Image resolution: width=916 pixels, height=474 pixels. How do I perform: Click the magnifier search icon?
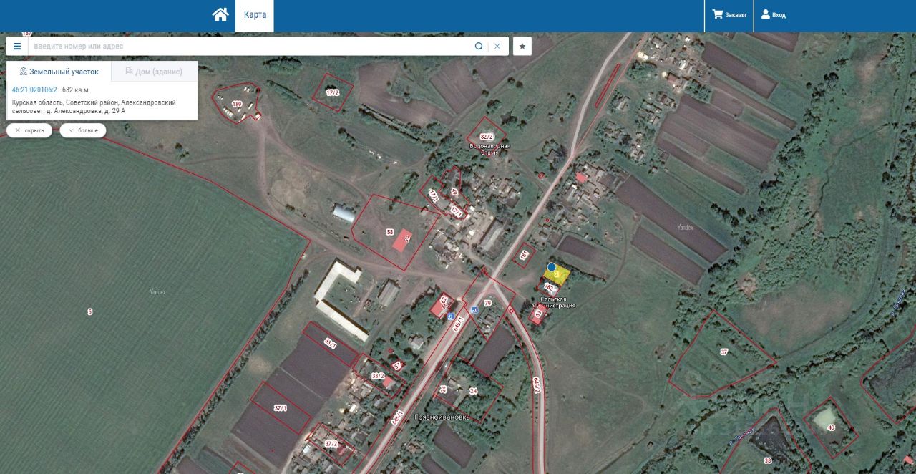pyautogui.click(x=479, y=46)
